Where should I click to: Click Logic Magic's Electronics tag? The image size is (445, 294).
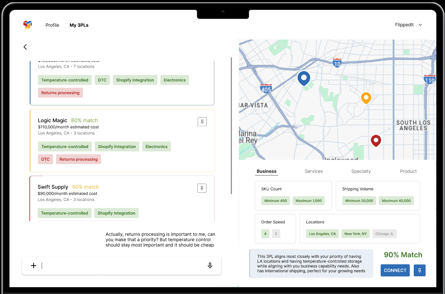156,147
